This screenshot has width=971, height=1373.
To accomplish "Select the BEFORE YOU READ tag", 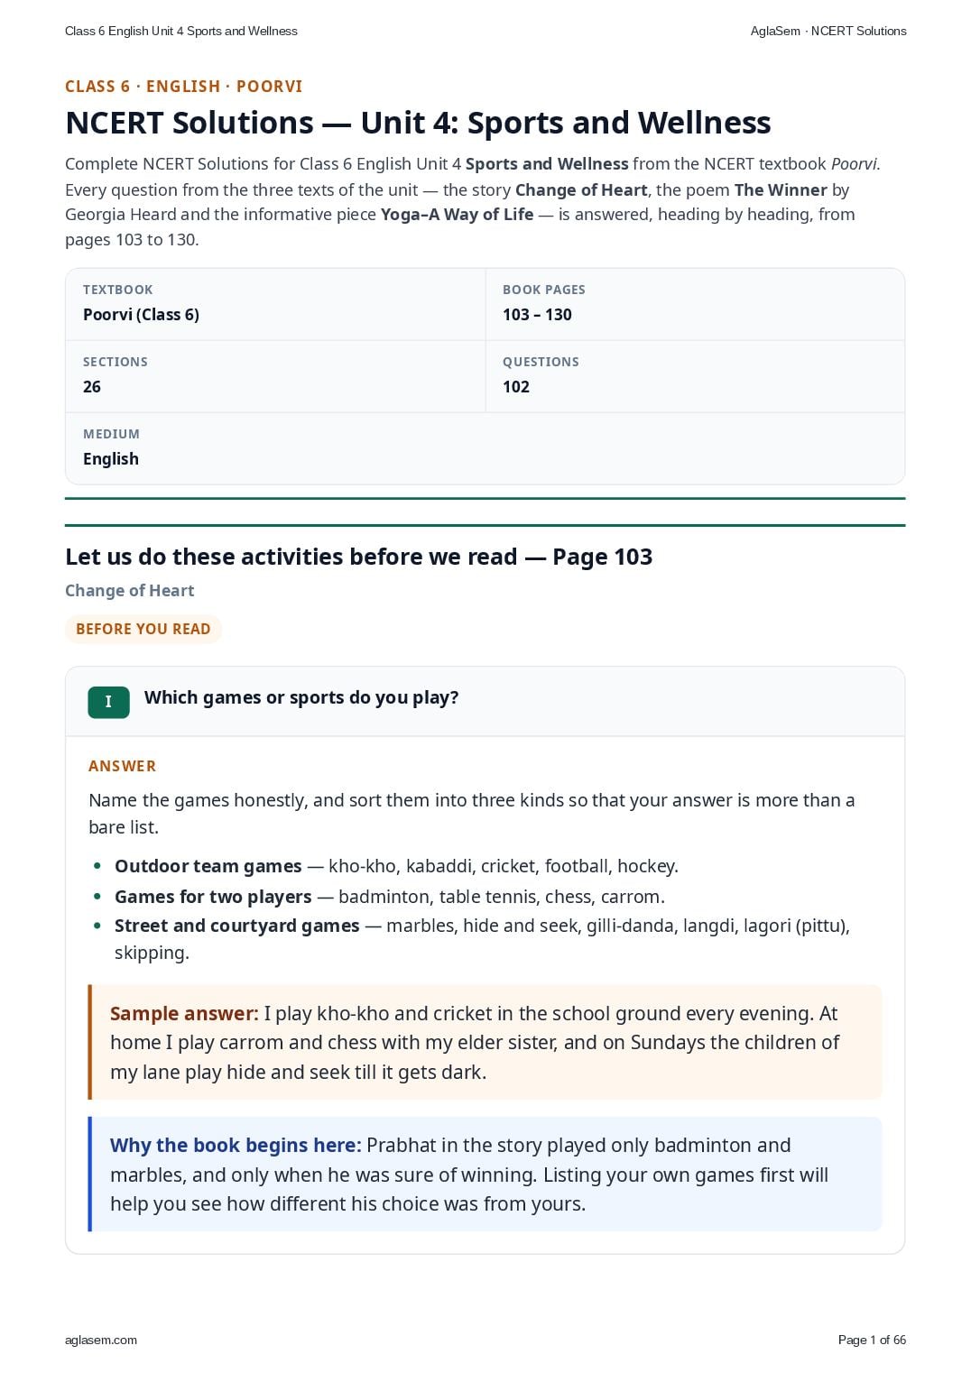I will click(143, 629).
